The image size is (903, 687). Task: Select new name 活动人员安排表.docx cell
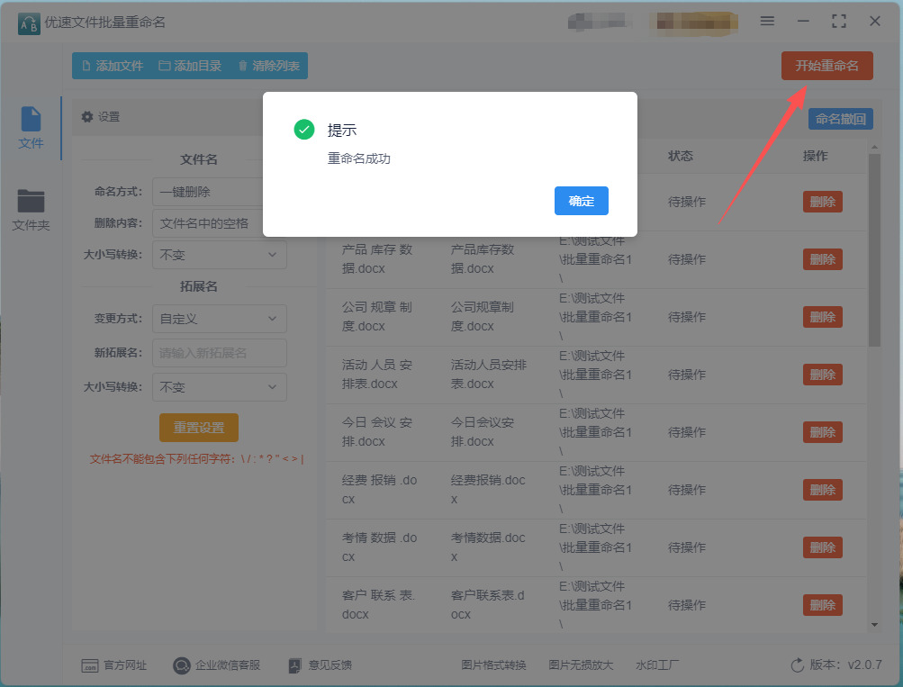pyautogui.click(x=488, y=375)
